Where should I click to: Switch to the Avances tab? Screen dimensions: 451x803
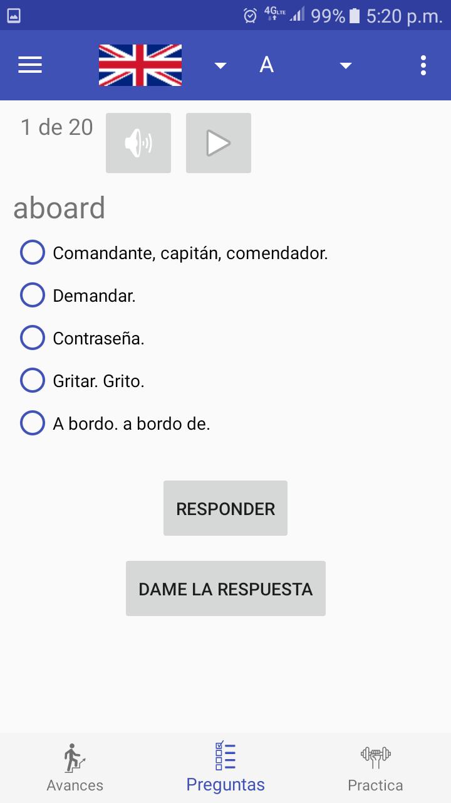point(75,768)
